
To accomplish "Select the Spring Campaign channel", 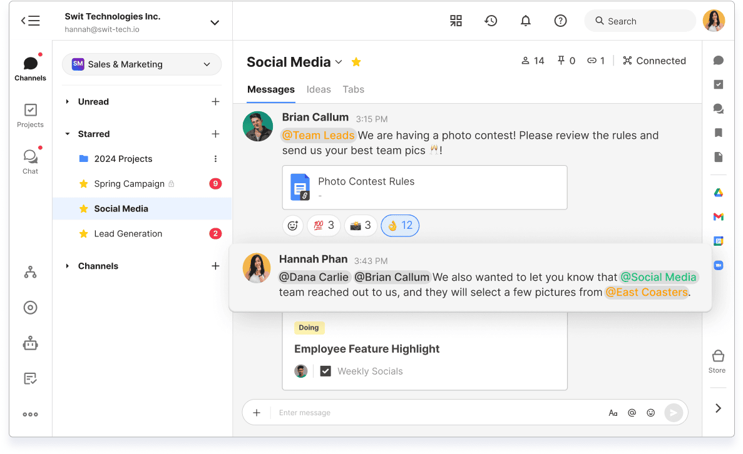I will pos(129,184).
